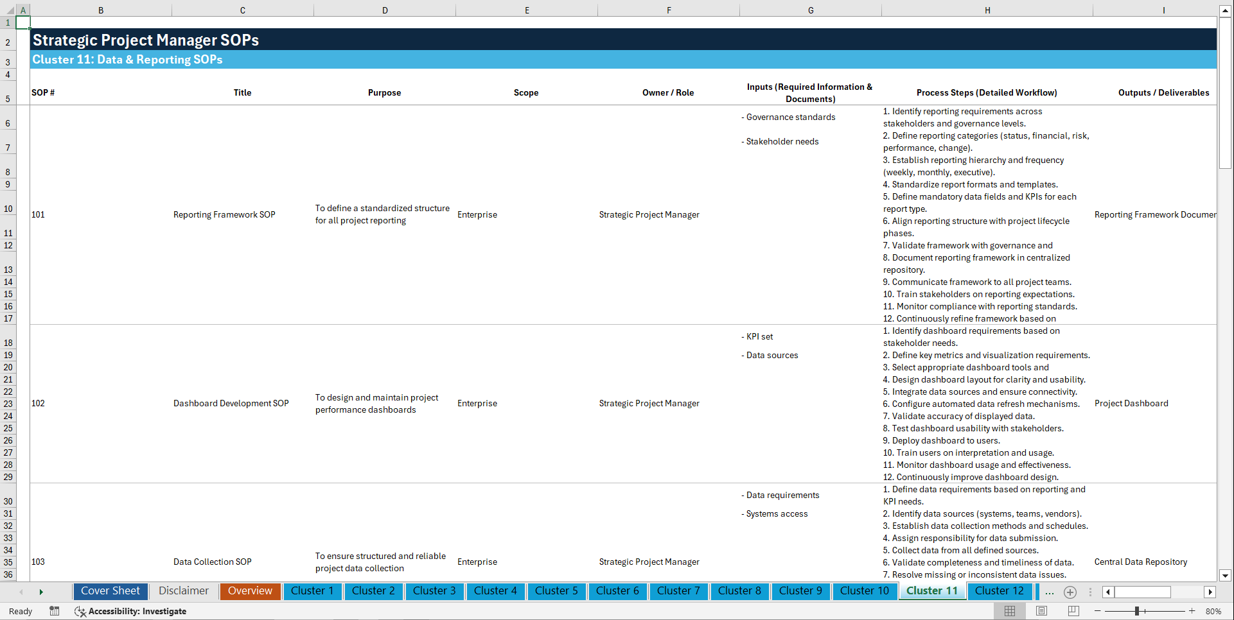Switch to Cluster 9 sheet tab

[800, 591]
